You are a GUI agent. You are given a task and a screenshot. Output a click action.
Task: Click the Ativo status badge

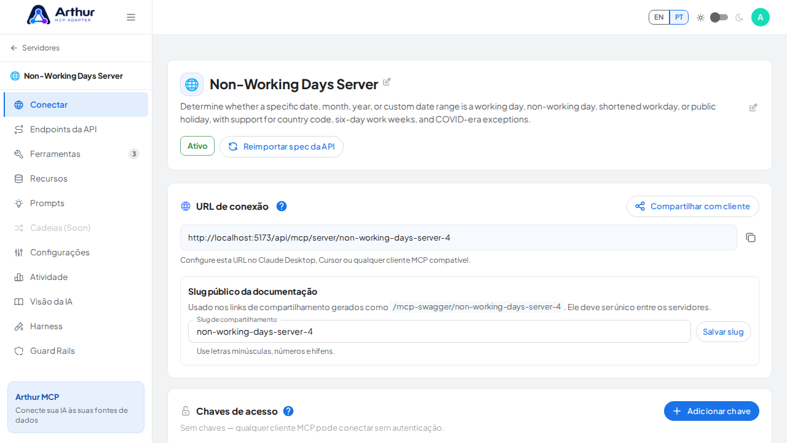click(x=197, y=146)
